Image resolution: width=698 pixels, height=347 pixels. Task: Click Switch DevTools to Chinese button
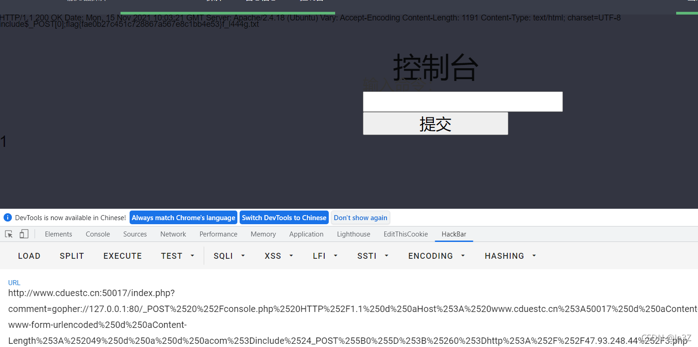tap(284, 218)
